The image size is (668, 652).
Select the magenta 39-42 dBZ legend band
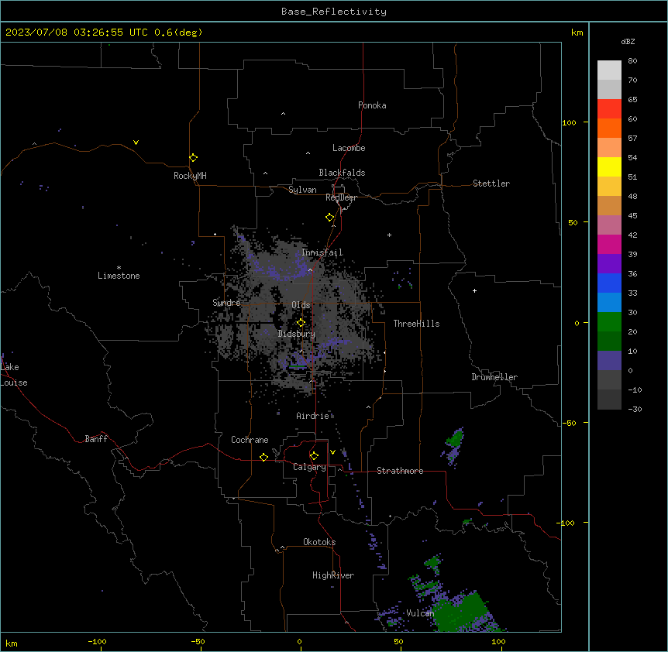point(609,244)
